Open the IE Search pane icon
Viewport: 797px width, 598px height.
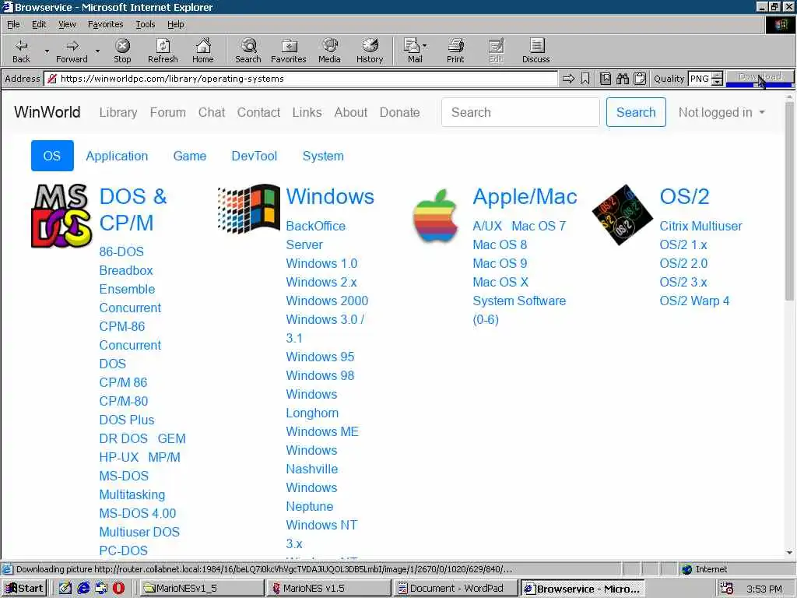248,51
